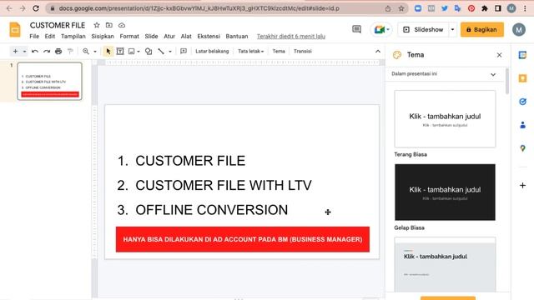Screen dimensions: 534x300
Task: Click Transisi toolbar button
Action: tap(302, 52)
